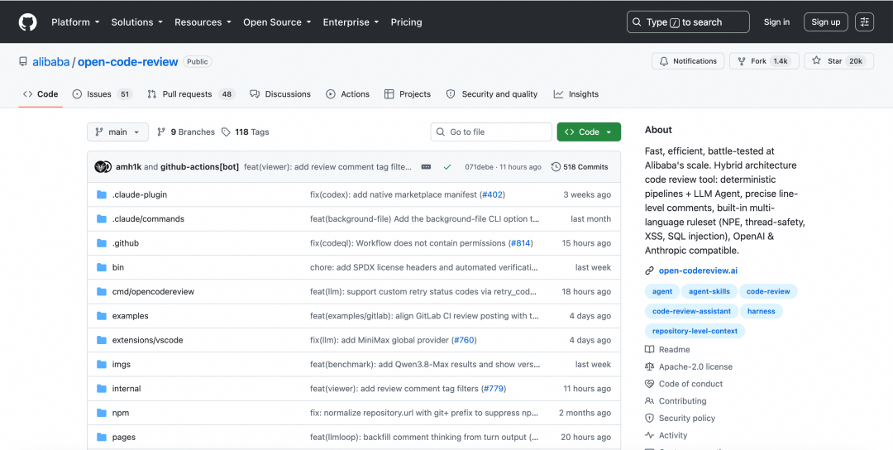Open the Pricing page link
Image resolution: width=893 pixels, height=450 pixels.
click(406, 22)
